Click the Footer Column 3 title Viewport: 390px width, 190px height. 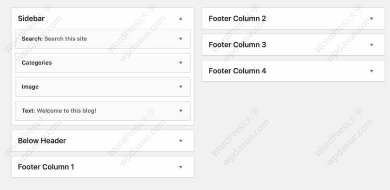tap(237, 45)
